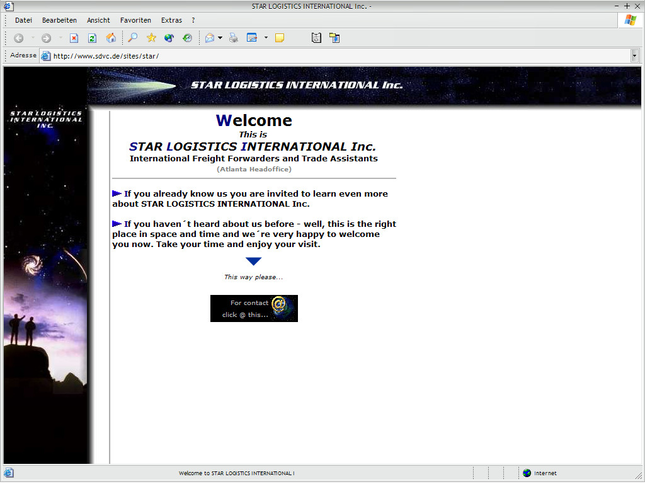
Task: Open the History clock icon
Action: click(x=187, y=38)
